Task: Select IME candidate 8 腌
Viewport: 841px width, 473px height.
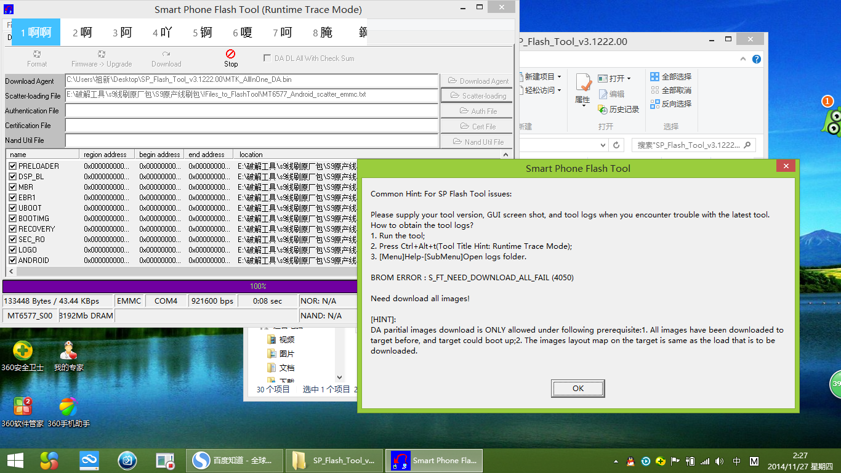Action: (323, 32)
